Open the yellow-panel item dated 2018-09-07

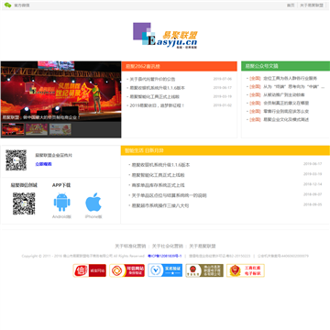tap(169, 195)
